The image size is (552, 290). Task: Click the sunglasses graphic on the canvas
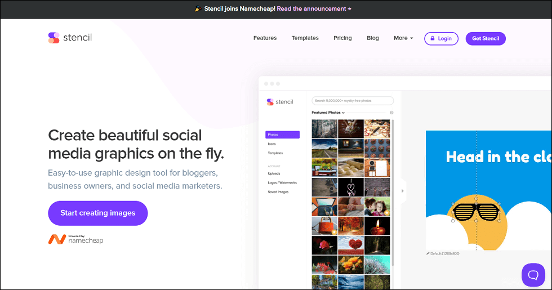(476, 212)
